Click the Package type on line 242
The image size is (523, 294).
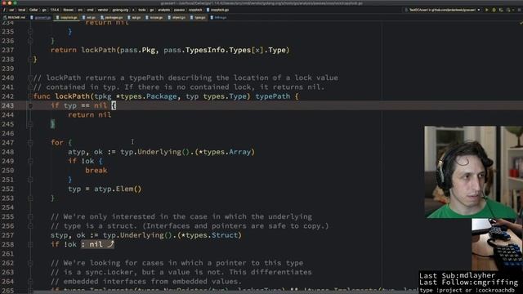click(x=162, y=96)
